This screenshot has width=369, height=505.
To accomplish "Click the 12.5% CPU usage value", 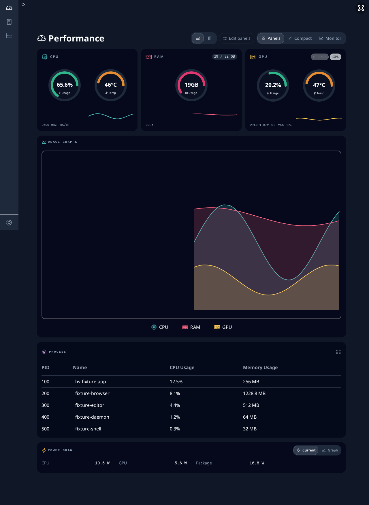I will pos(176,381).
